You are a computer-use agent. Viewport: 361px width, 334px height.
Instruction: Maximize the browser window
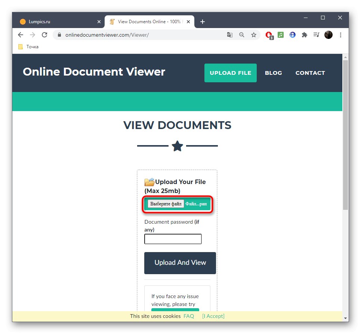pyautogui.click(x=323, y=18)
